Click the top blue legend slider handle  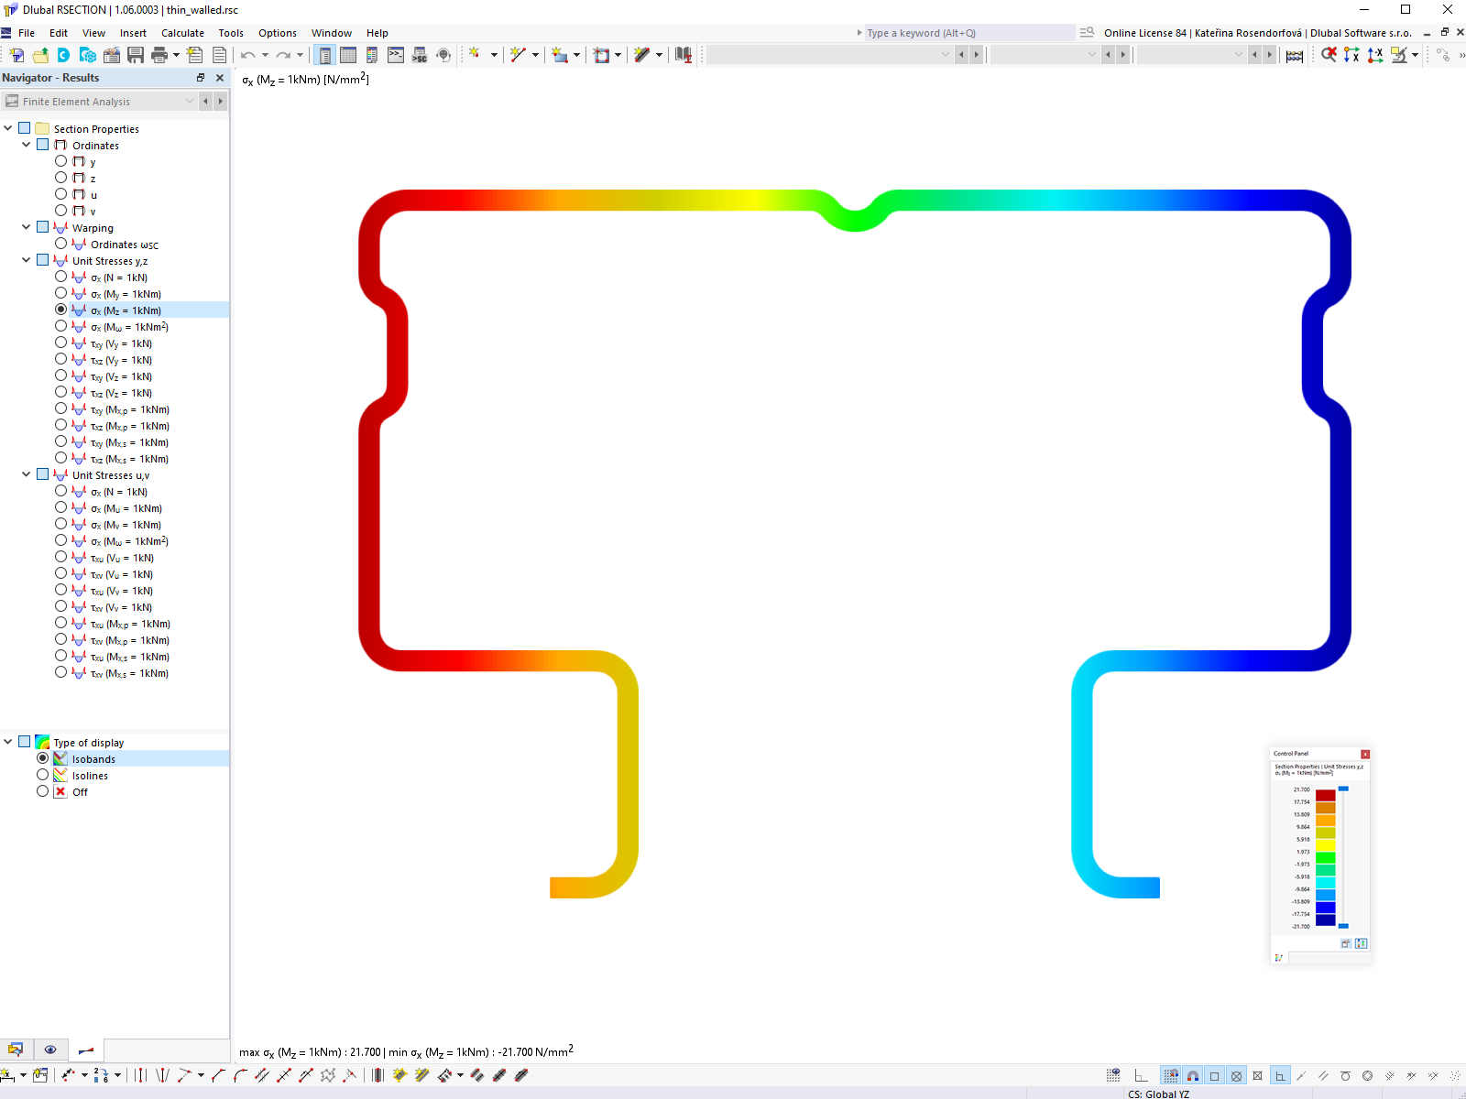point(1343,789)
